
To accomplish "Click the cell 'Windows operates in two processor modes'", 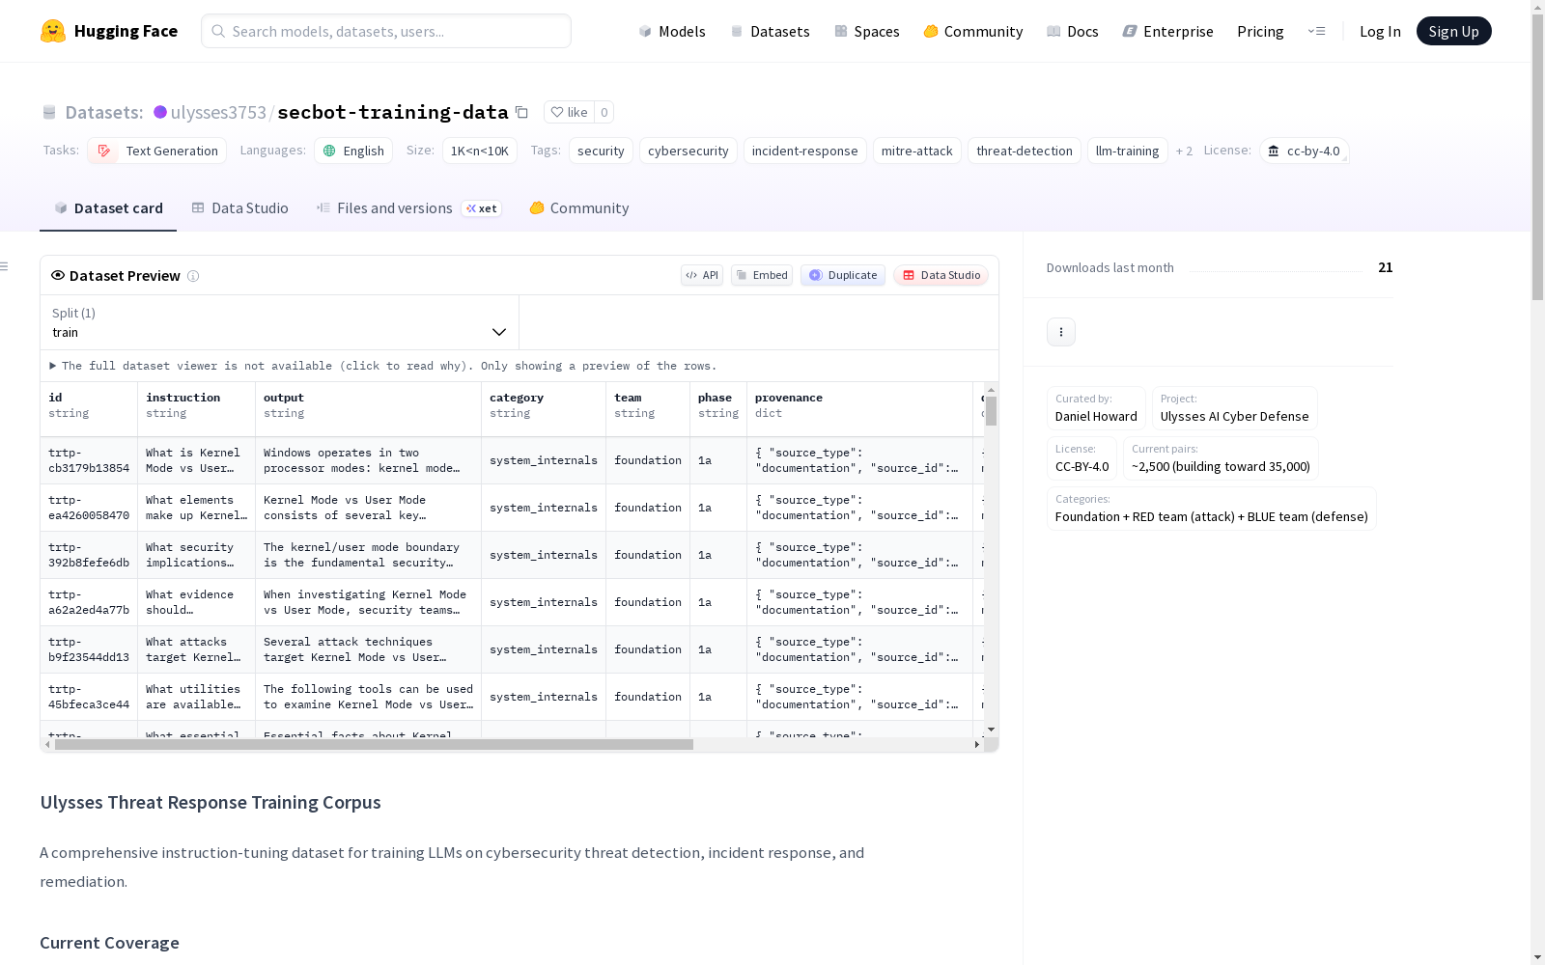I will point(368,460).
